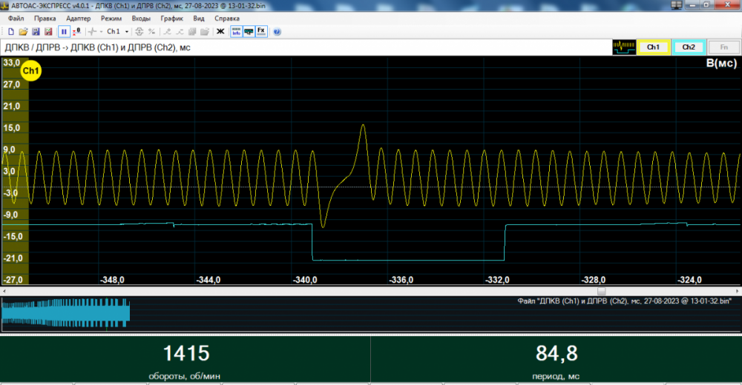Viewport: 742px width, 385px height.
Task: Pause the signal capture
Action: 64,32
